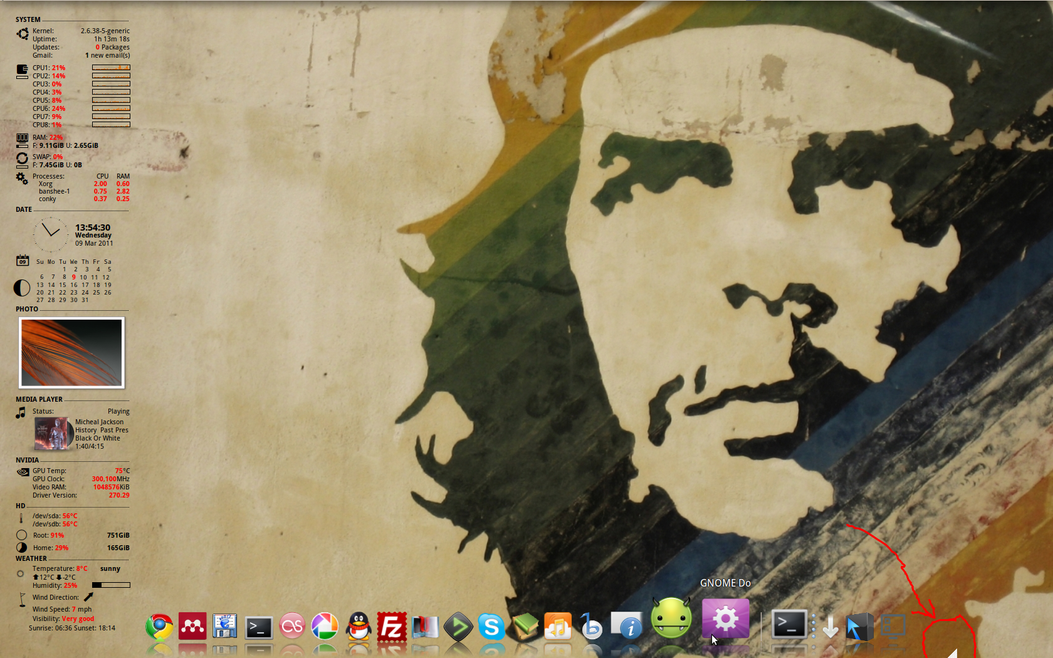
Task: Launch FileZilla from the dock
Action: pyautogui.click(x=392, y=626)
